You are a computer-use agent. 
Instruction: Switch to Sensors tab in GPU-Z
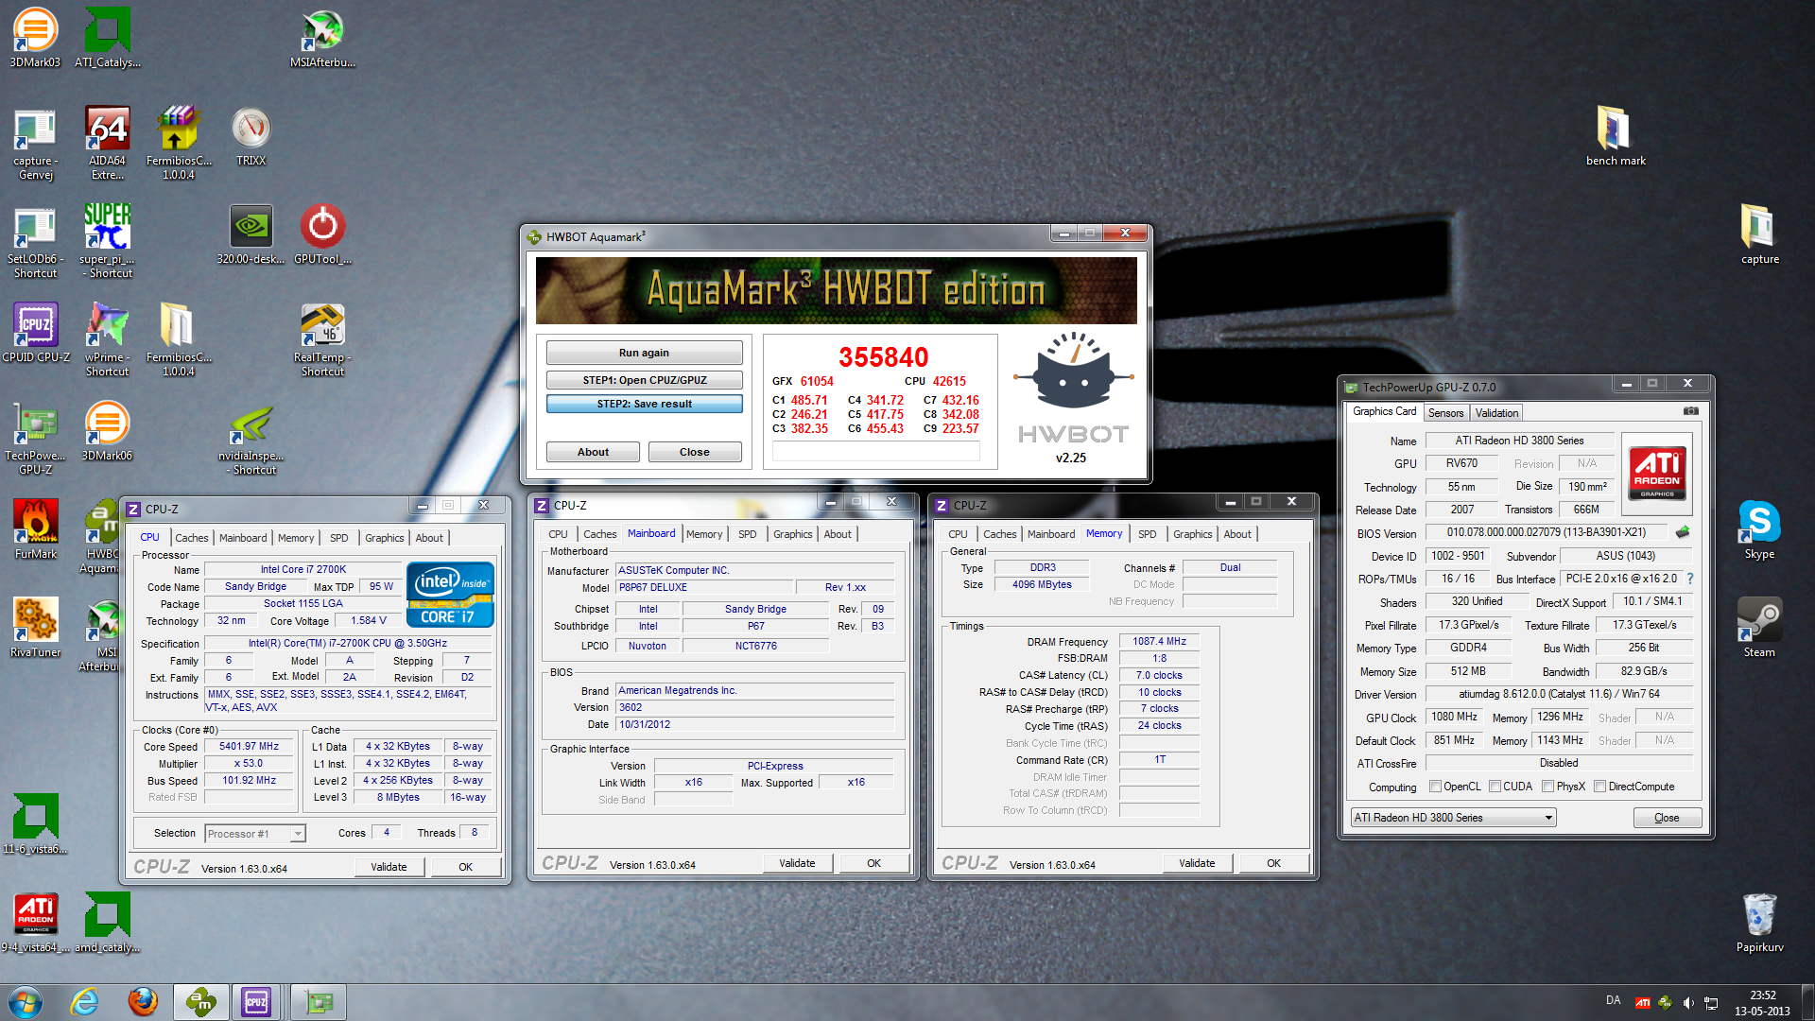click(x=1445, y=413)
